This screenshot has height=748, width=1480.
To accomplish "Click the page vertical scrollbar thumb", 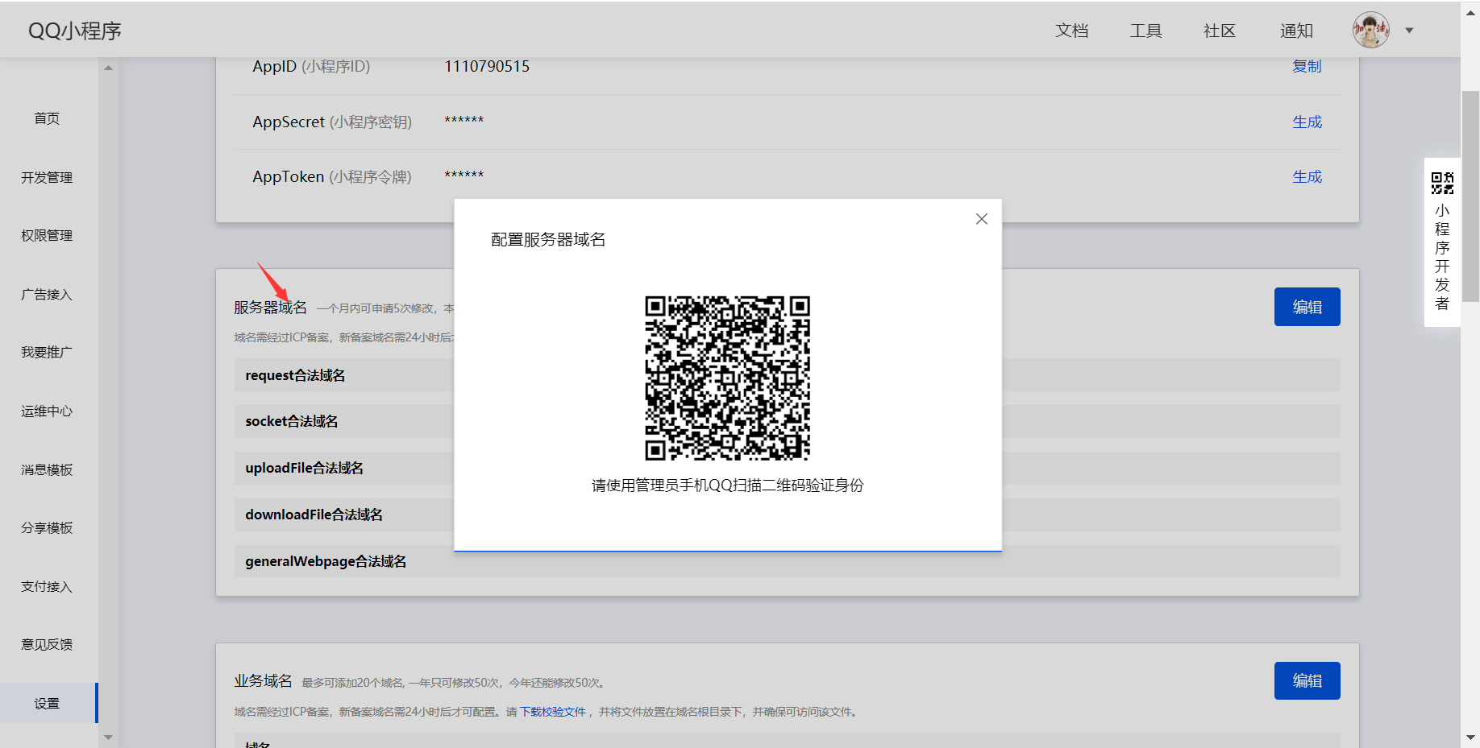I will click(x=1470, y=196).
